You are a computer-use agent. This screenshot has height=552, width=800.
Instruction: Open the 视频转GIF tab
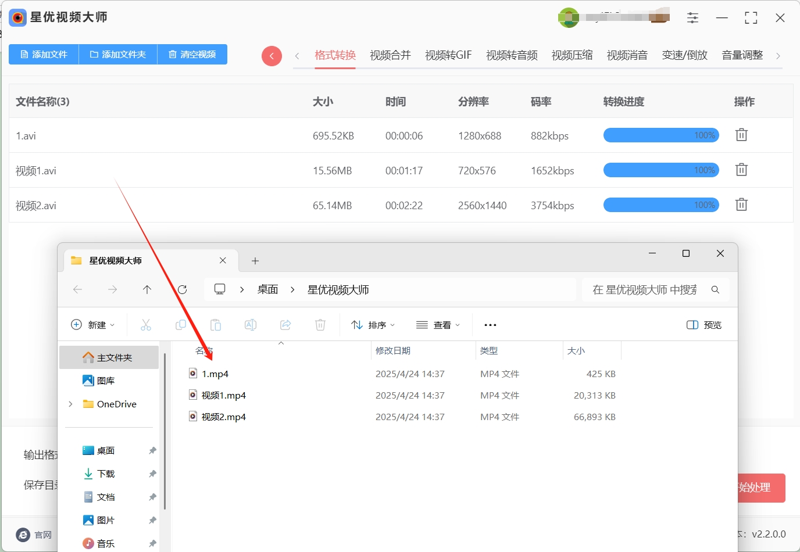pyautogui.click(x=448, y=55)
